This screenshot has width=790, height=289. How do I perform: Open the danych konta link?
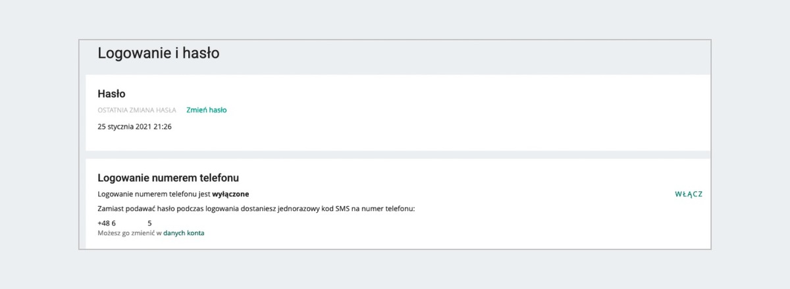point(184,233)
